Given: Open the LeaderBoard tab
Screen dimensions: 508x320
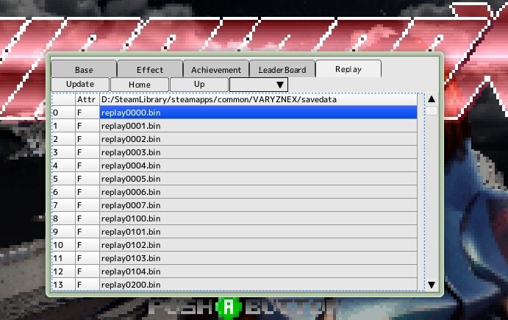Looking at the screenshot, I should tap(282, 69).
